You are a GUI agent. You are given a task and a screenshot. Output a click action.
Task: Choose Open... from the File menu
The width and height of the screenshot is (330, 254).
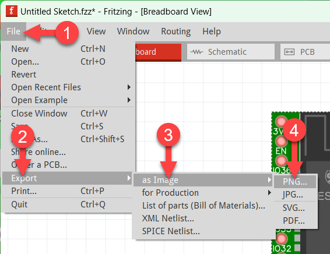[68, 62]
